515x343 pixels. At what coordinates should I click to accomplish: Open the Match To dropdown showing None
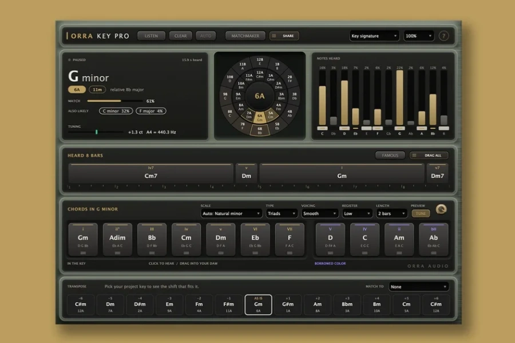418,286
